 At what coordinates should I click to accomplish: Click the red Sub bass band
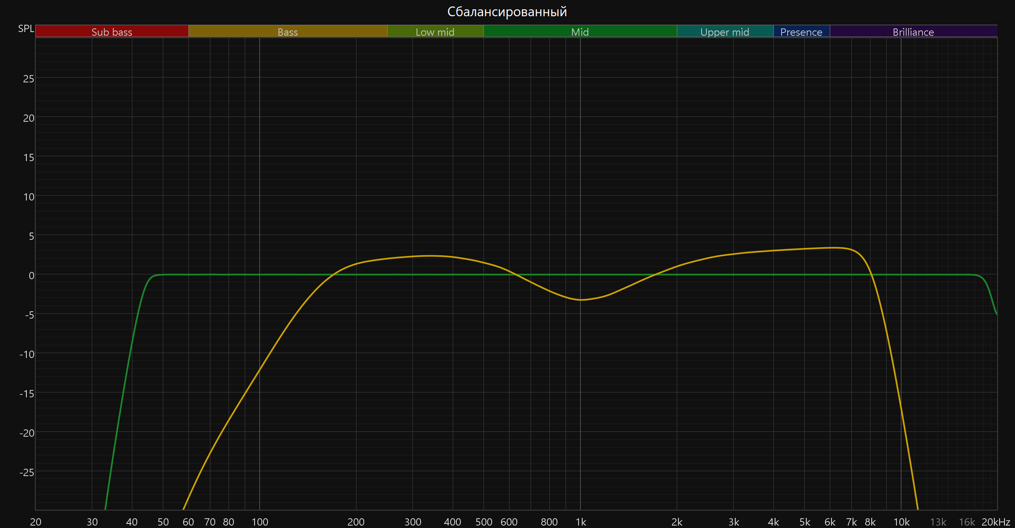pos(112,31)
